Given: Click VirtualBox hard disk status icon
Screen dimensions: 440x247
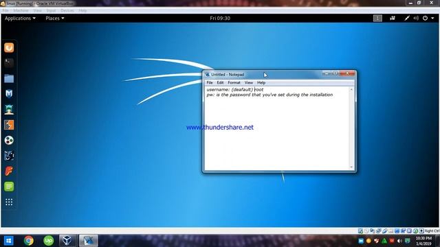Looking at the screenshot, I should [360, 231].
